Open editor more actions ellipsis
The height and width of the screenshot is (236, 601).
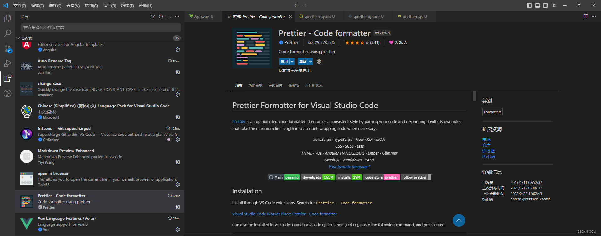tap(594, 17)
